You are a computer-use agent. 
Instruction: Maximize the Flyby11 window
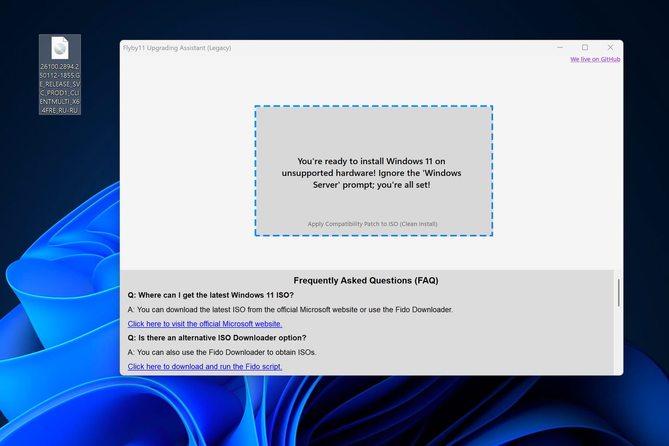click(x=585, y=47)
